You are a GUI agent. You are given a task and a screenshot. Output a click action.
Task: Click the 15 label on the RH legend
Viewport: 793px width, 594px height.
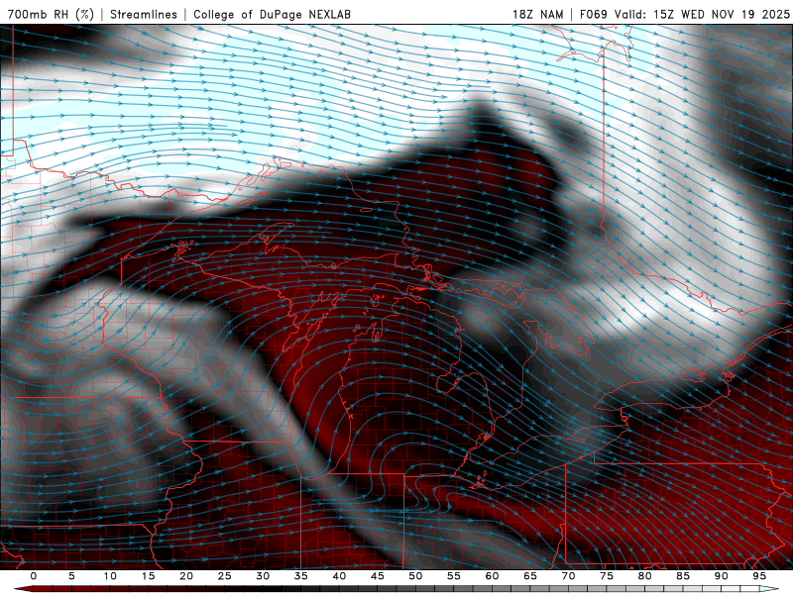click(148, 576)
